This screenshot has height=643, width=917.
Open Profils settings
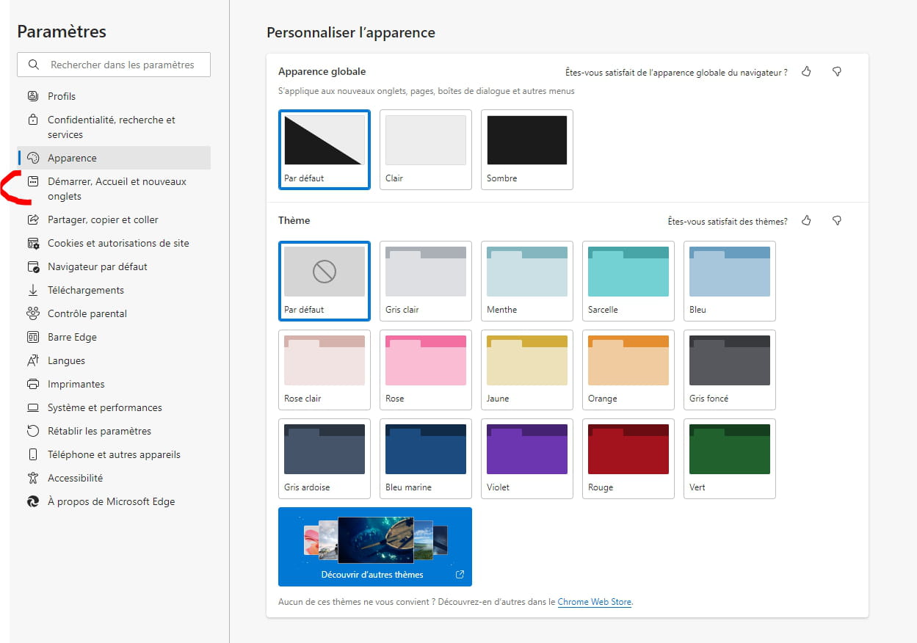coord(114,96)
